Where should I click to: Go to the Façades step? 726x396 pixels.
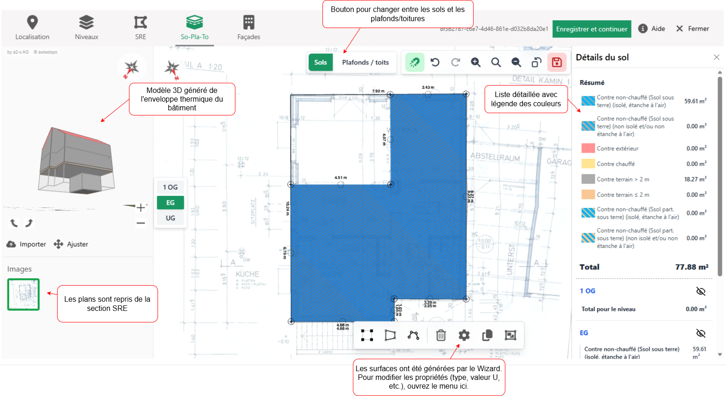(x=249, y=28)
